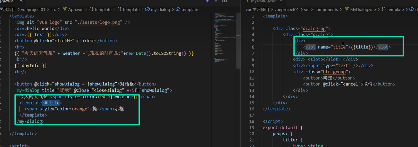
Task: Click line number 12 in MyDialog.vue
Action: point(252,84)
